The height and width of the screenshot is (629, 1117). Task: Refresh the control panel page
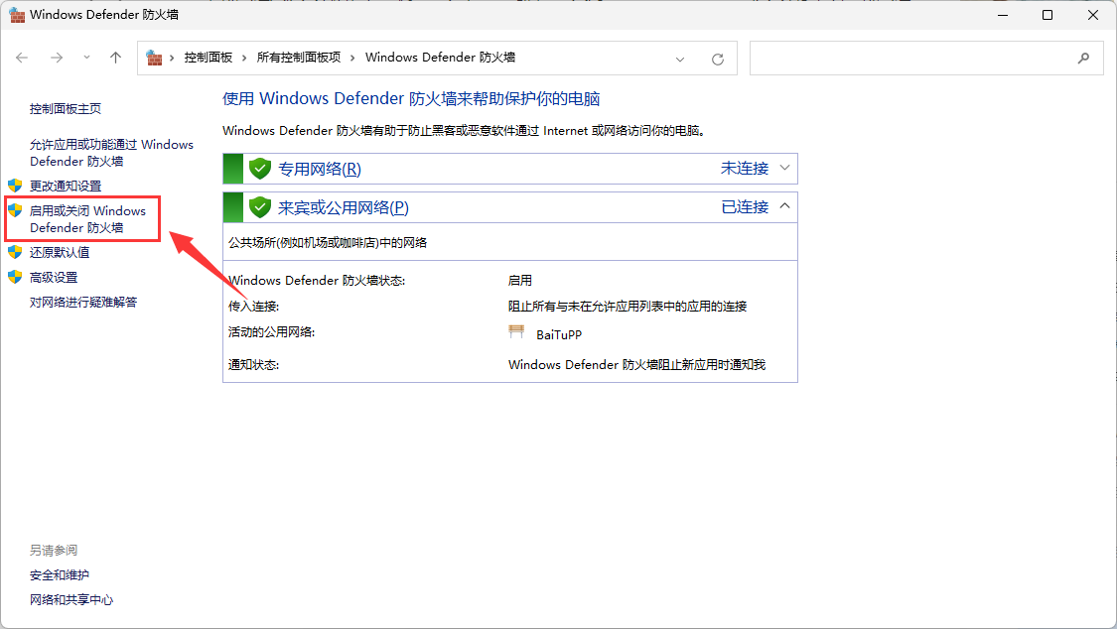pos(717,60)
